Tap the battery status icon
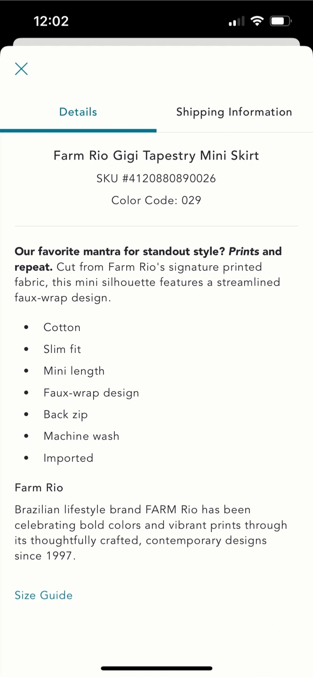Screen dimensions: 313x677 click(x=281, y=21)
